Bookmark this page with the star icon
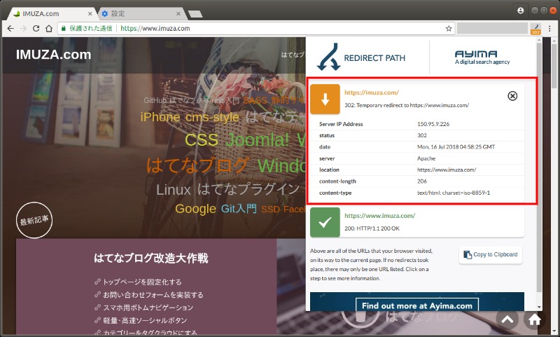This screenshot has height=337, width=560. [x=449, y=28]
